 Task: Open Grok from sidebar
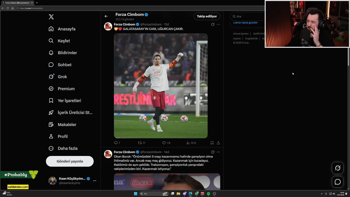[58, 77]
